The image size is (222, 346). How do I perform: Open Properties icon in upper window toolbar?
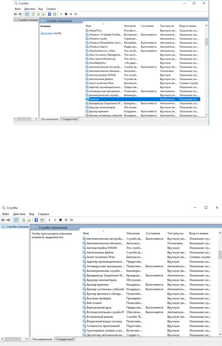tap(33, 14)
